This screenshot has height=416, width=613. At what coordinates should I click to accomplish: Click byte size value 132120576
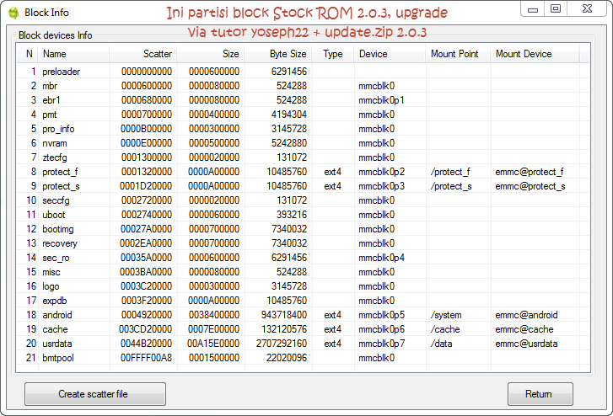284,329
